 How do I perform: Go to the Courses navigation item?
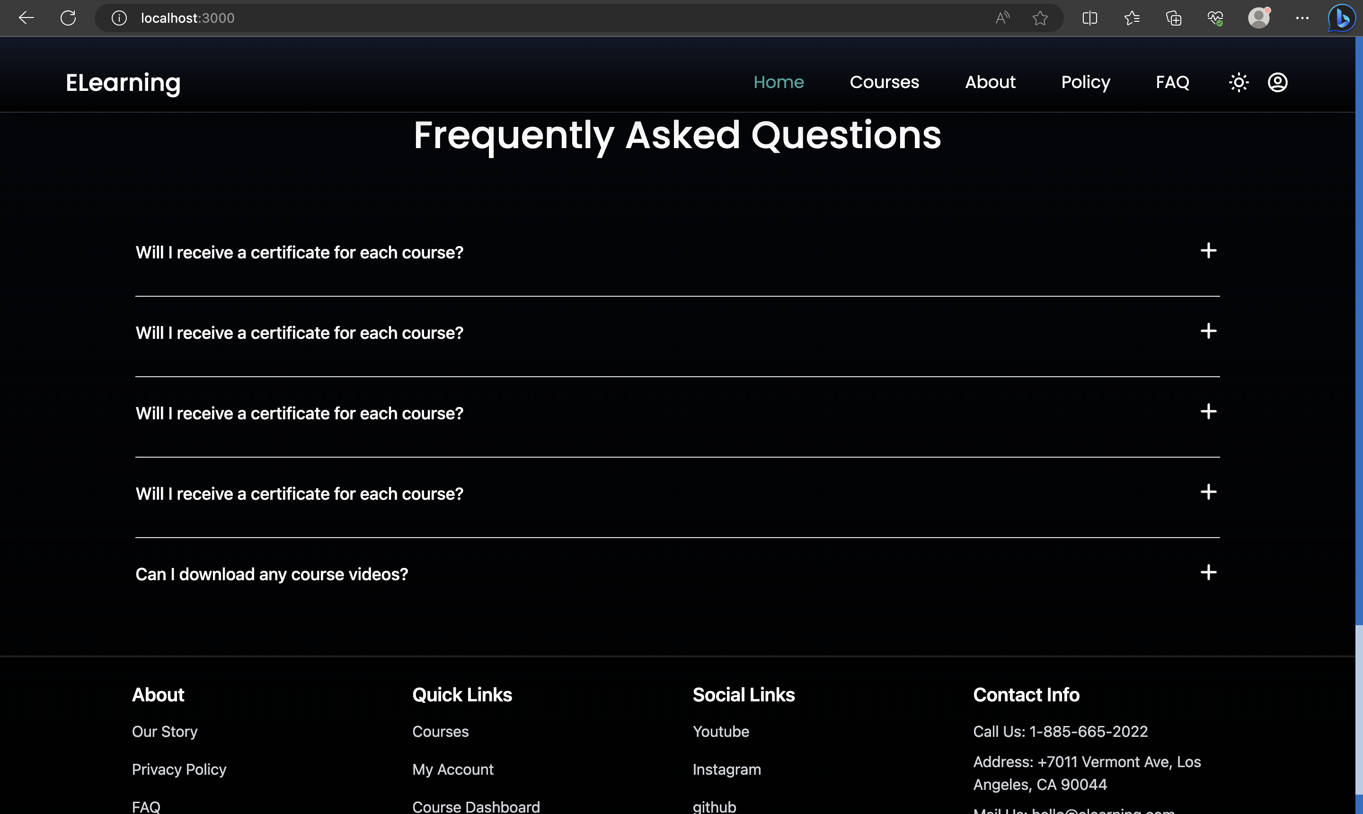click(884, 82)
